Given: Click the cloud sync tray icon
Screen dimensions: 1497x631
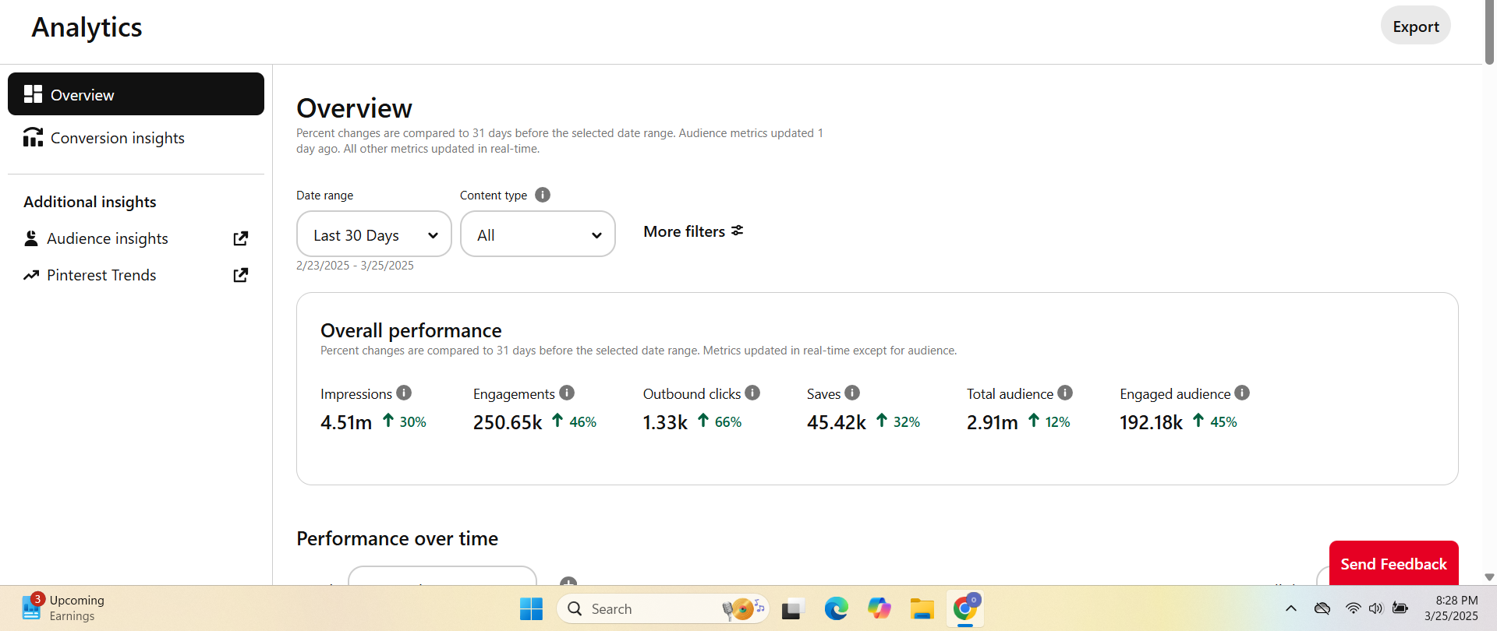Looking at the screenshot, I should click(1322, 608).
